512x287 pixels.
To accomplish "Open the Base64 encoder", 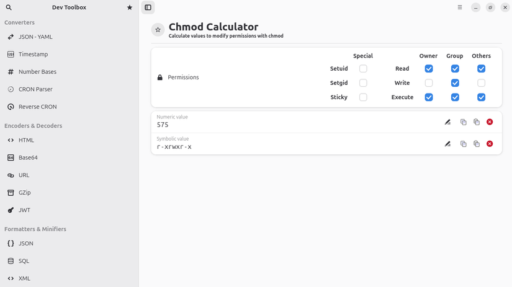I will point(70,157).
